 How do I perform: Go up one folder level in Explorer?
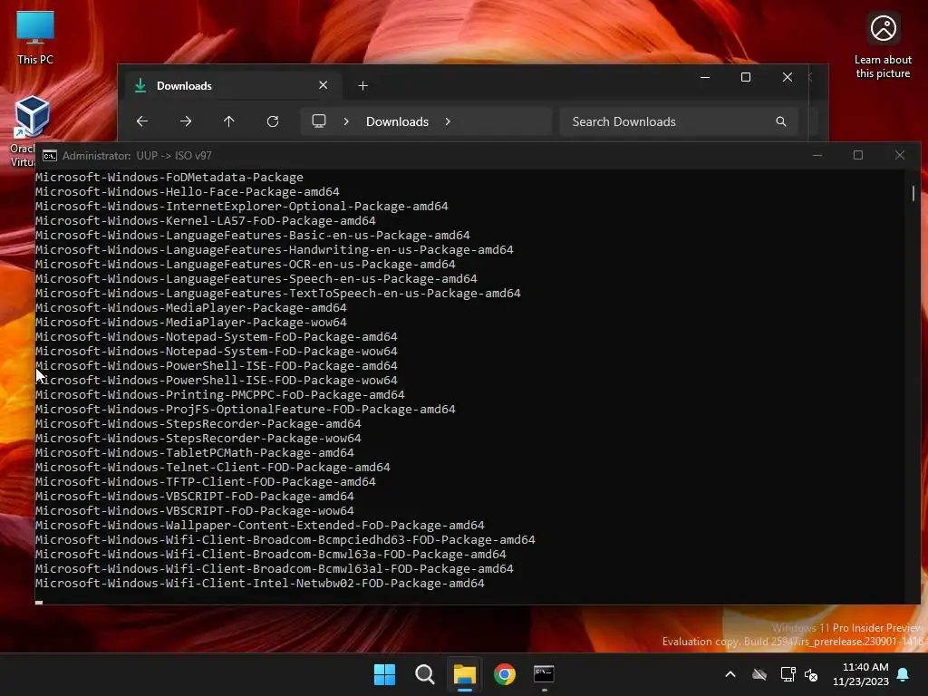(x=229, y=121)
